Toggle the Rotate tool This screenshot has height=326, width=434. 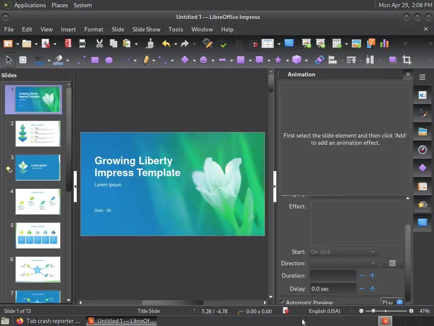319,60
